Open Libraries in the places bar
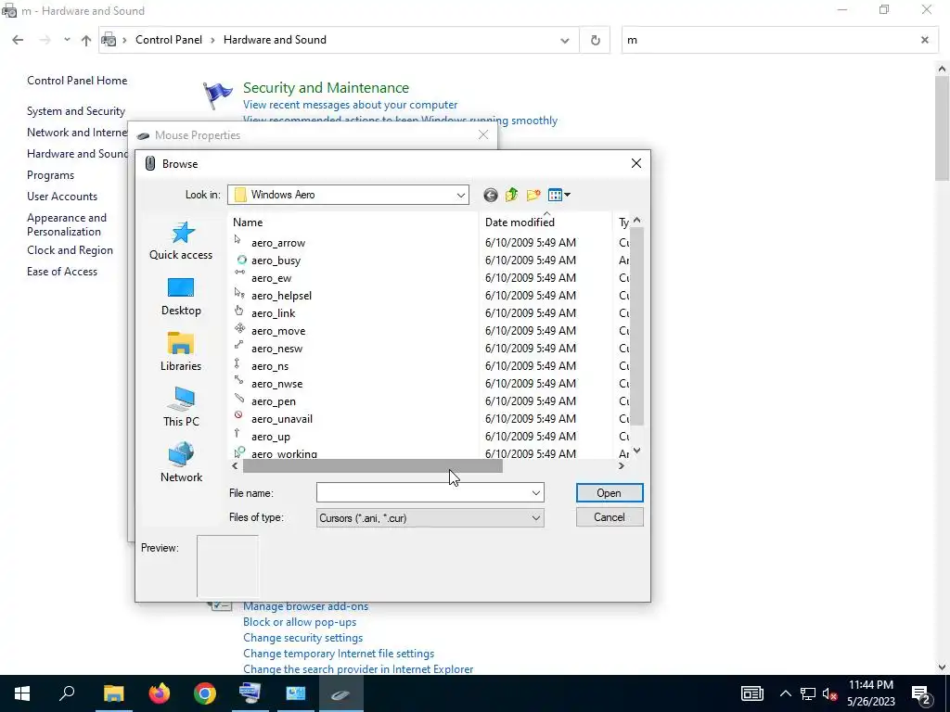The image size is (950, 712). tap(181, 351)
